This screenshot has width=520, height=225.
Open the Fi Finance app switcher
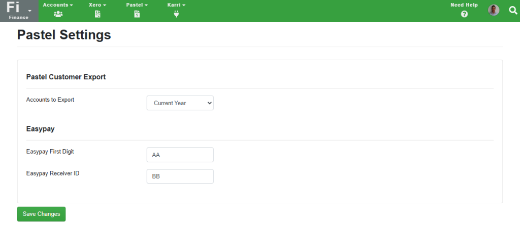coord(19,11)
